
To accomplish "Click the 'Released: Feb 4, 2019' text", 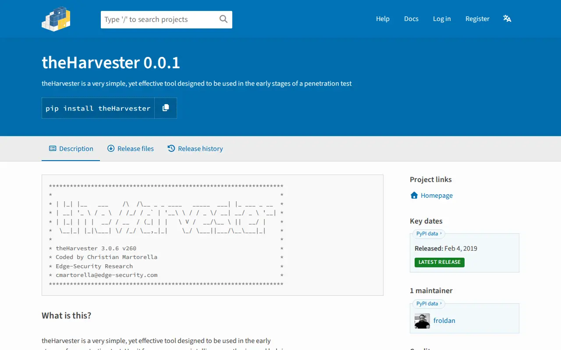I will point(446,248).
